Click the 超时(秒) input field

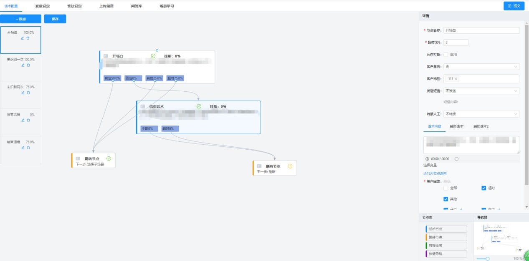[456, 43]
